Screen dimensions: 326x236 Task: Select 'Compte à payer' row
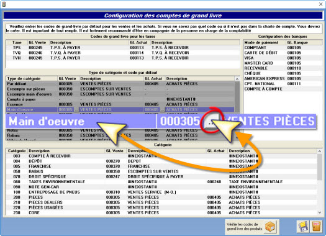click(x=120, y=99)
